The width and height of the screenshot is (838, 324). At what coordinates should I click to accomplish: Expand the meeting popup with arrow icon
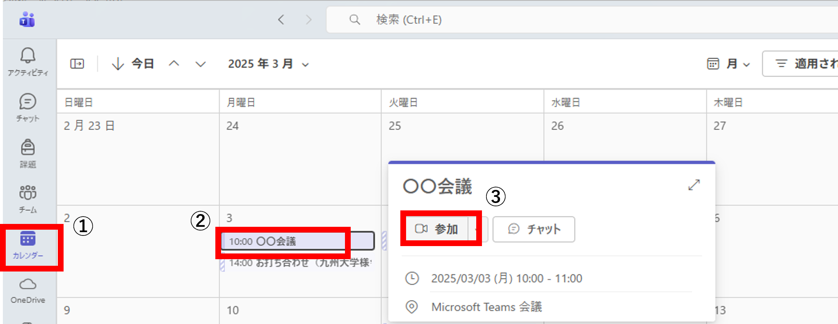click(x=694, y=185)
